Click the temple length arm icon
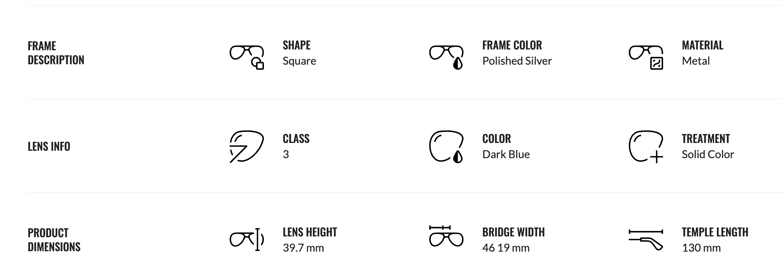 tap(646, 239)
